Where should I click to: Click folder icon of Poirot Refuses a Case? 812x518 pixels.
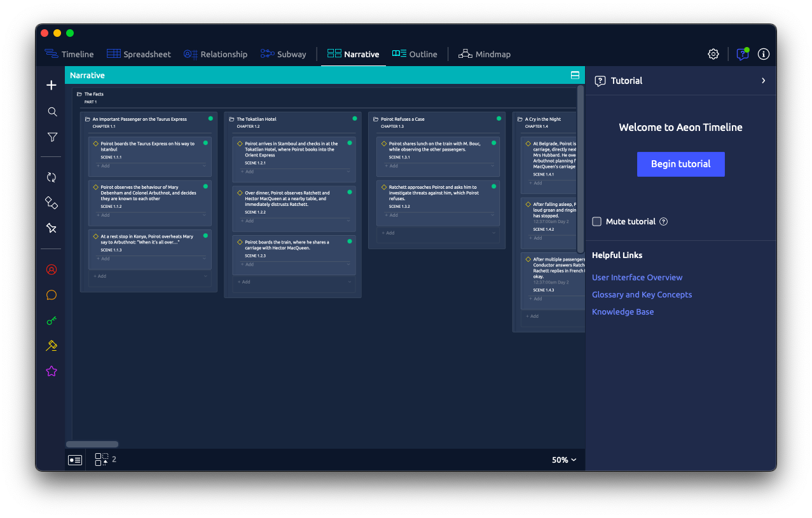(x=376, y=119)
